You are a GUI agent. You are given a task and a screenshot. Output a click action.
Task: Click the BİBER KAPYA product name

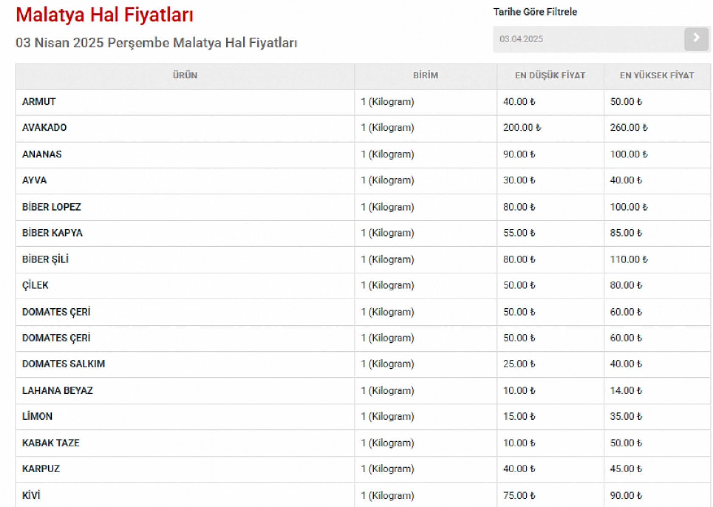(x=52, y=233)
